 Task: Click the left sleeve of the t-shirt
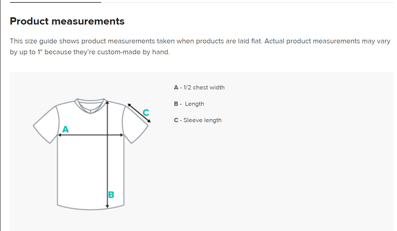46,124
